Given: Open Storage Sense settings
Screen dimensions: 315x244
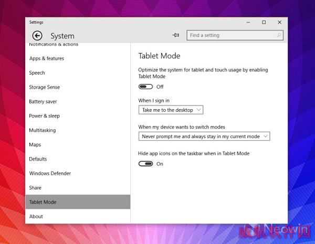Looking at the screenshot, I should tap(78, 87).
